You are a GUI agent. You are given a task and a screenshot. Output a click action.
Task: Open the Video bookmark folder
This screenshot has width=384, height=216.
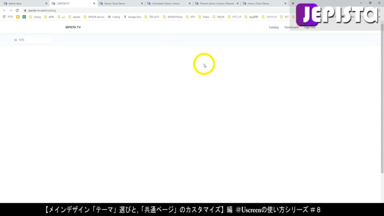[x=204, y=17]
